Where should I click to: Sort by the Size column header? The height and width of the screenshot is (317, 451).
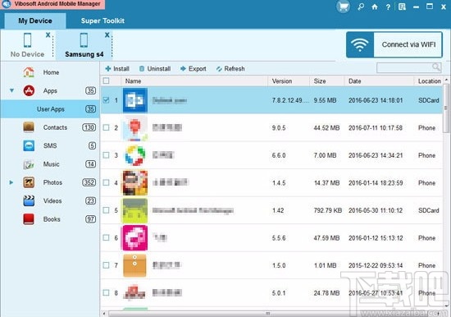[x=327, y=81]
